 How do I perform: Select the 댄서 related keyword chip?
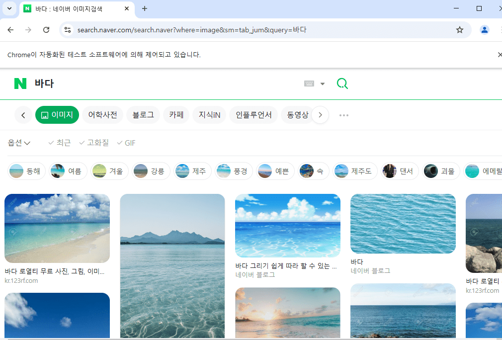(x=400, y=171)
